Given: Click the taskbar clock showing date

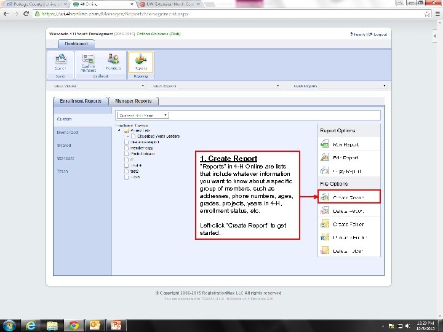Looking at the screenshot, I should pos(426,326).
